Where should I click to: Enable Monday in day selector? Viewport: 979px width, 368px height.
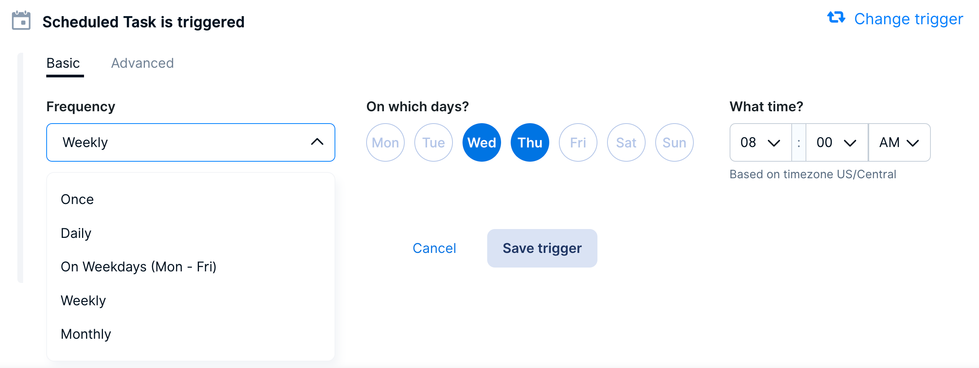tap(385, 142)
